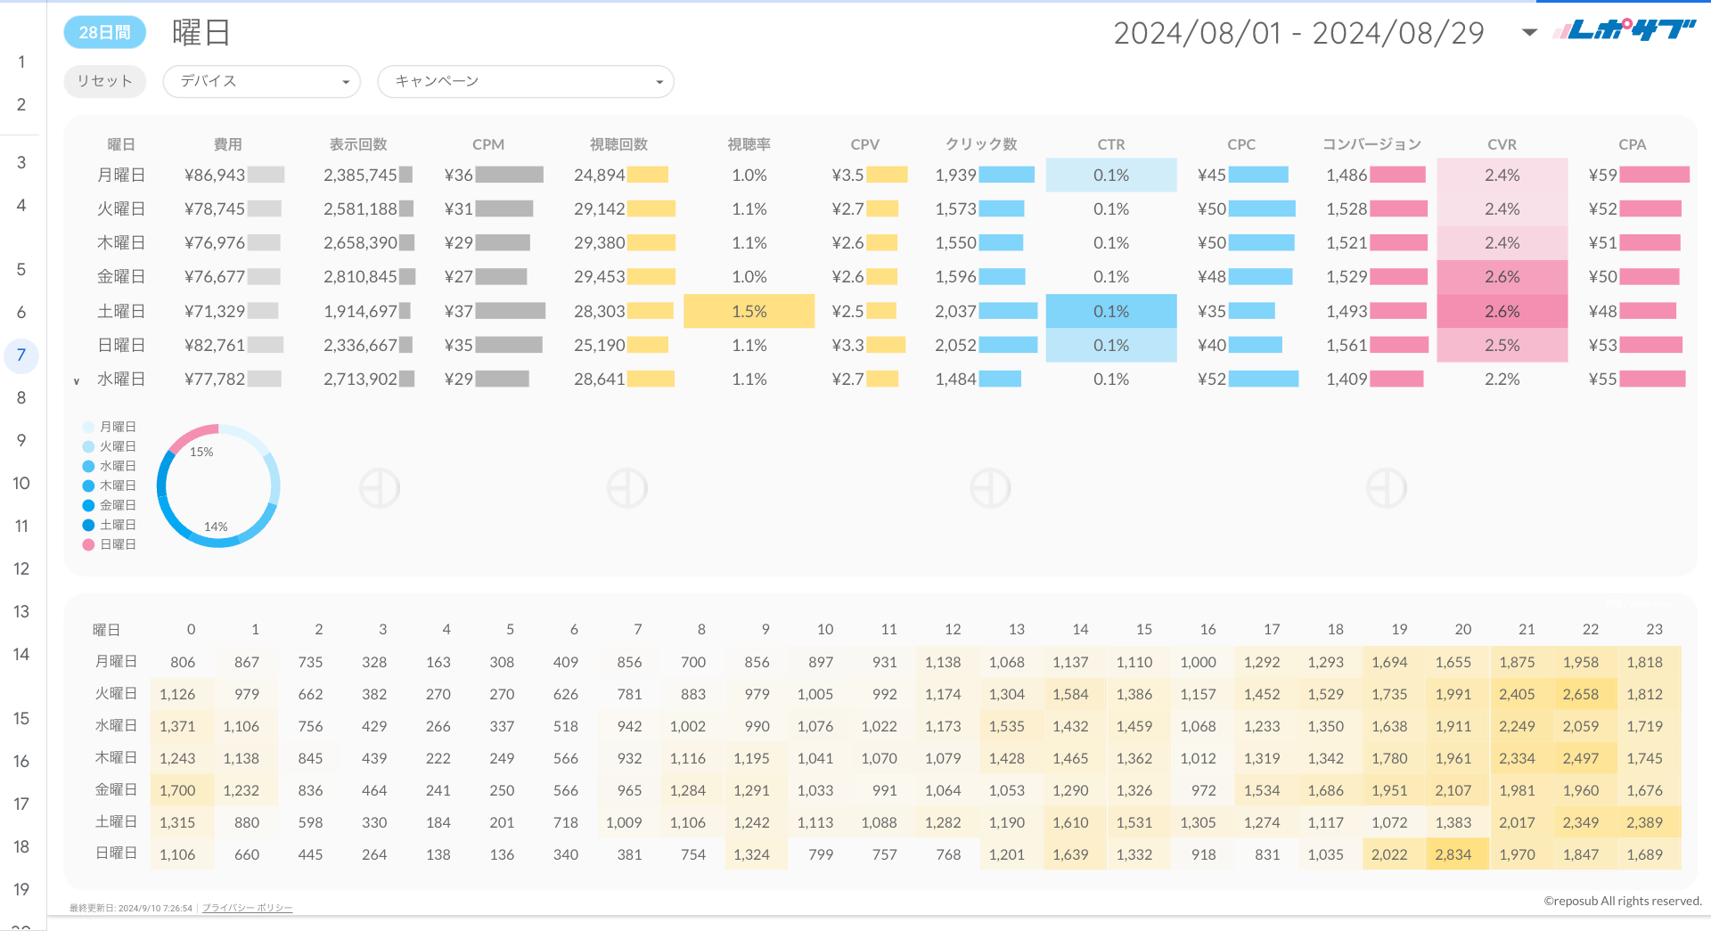
Task: Click the chart placeholder icon below コンバージョン
Action: click(1387, 488)
